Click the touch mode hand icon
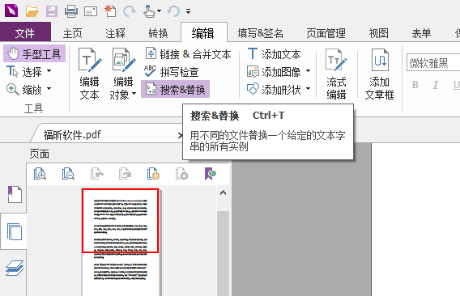This screenshot has width=460, height=296. (x=149, y=11)
